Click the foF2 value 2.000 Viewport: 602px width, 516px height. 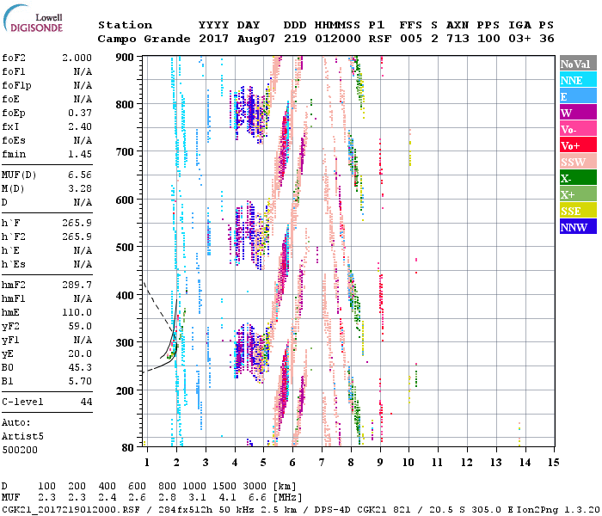point(76,56)
